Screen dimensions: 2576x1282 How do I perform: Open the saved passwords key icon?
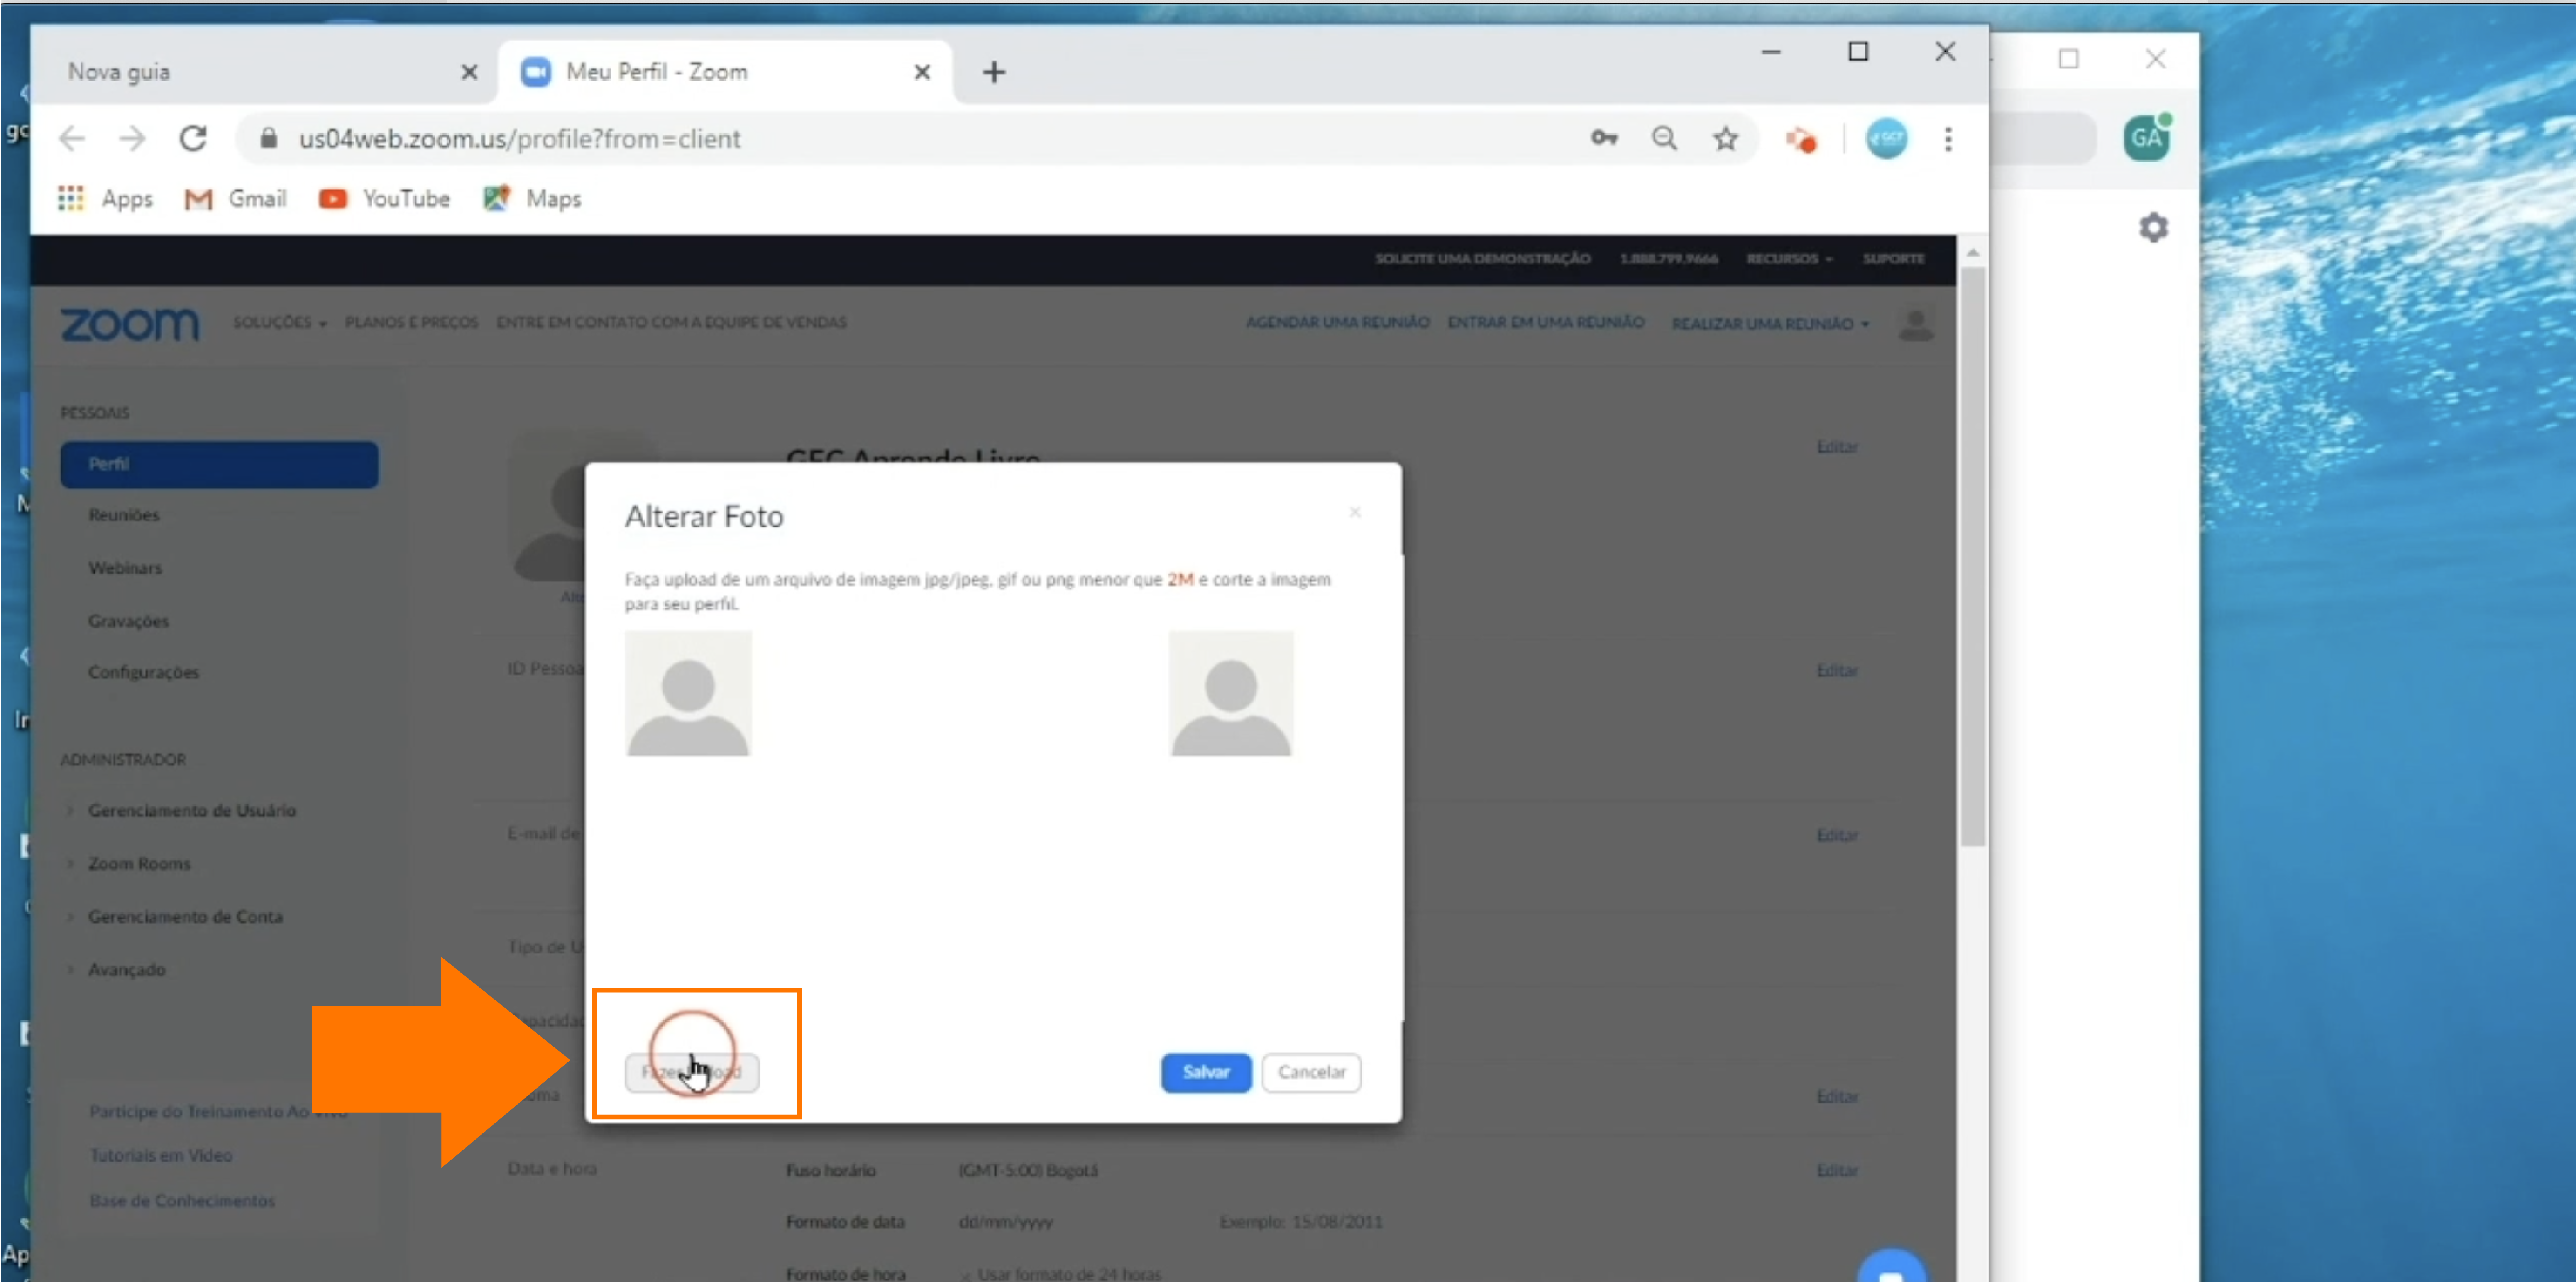click(x=1604, y=138)
